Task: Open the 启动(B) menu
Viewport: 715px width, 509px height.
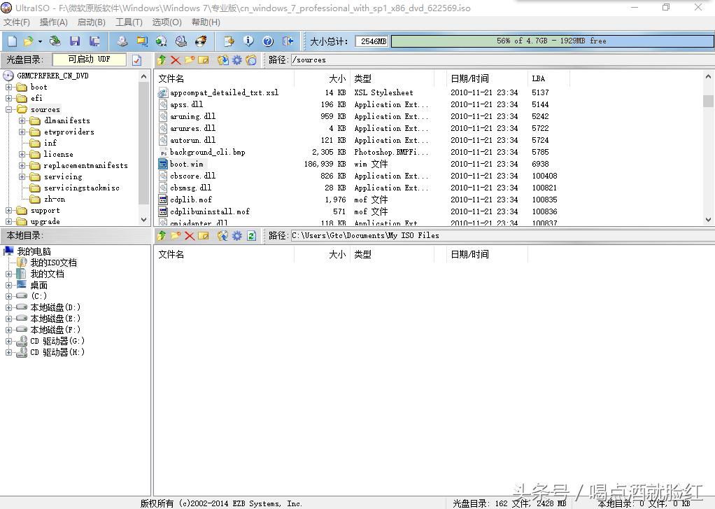Action: [x=92, y=22]
